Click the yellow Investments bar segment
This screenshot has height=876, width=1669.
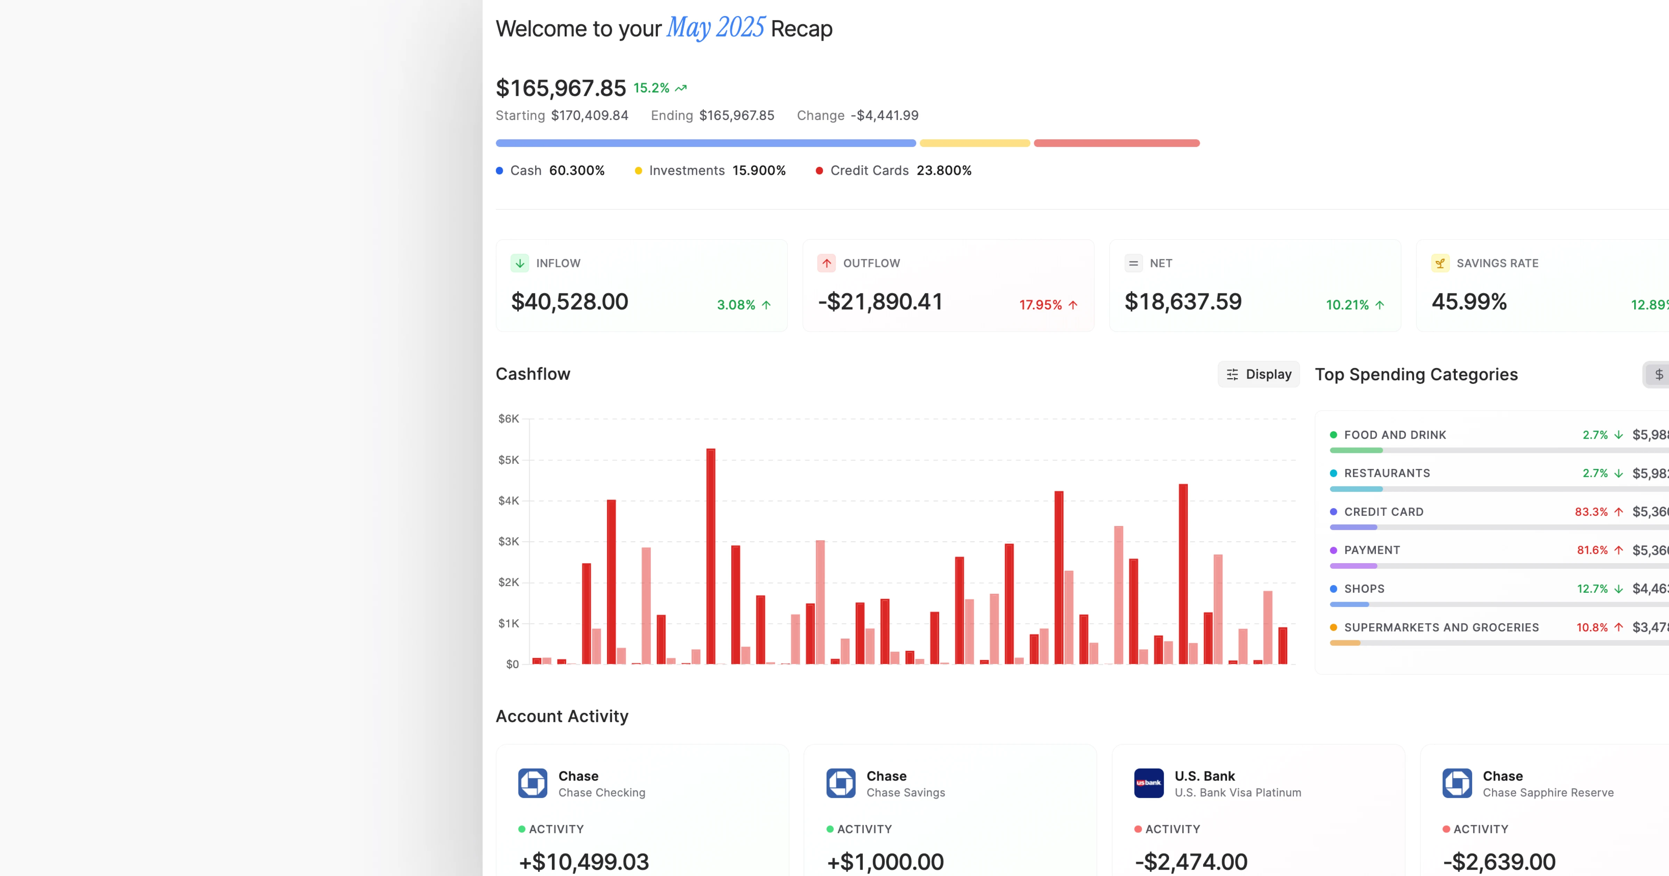tap(974, 143)
